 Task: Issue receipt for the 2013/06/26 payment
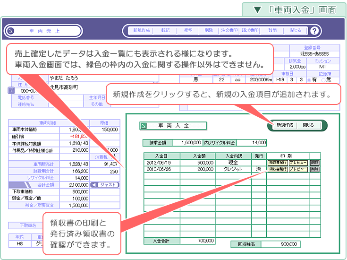click(x=278, y=169)
